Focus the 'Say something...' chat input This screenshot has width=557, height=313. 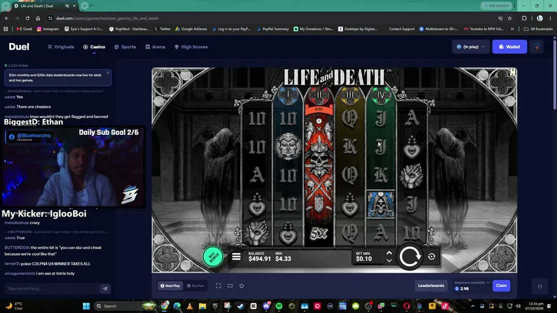click(x=52, y=288)
